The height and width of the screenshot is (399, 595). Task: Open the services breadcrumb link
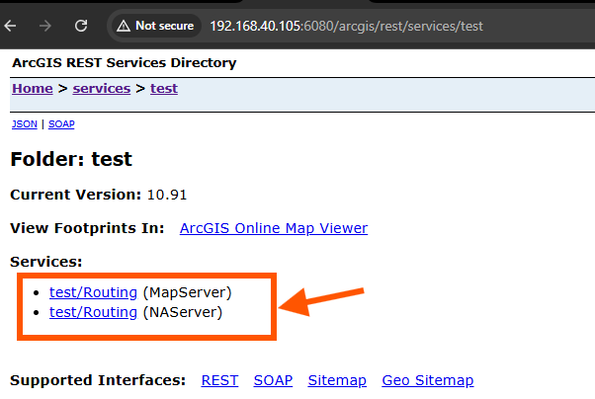tap(102, 88)
